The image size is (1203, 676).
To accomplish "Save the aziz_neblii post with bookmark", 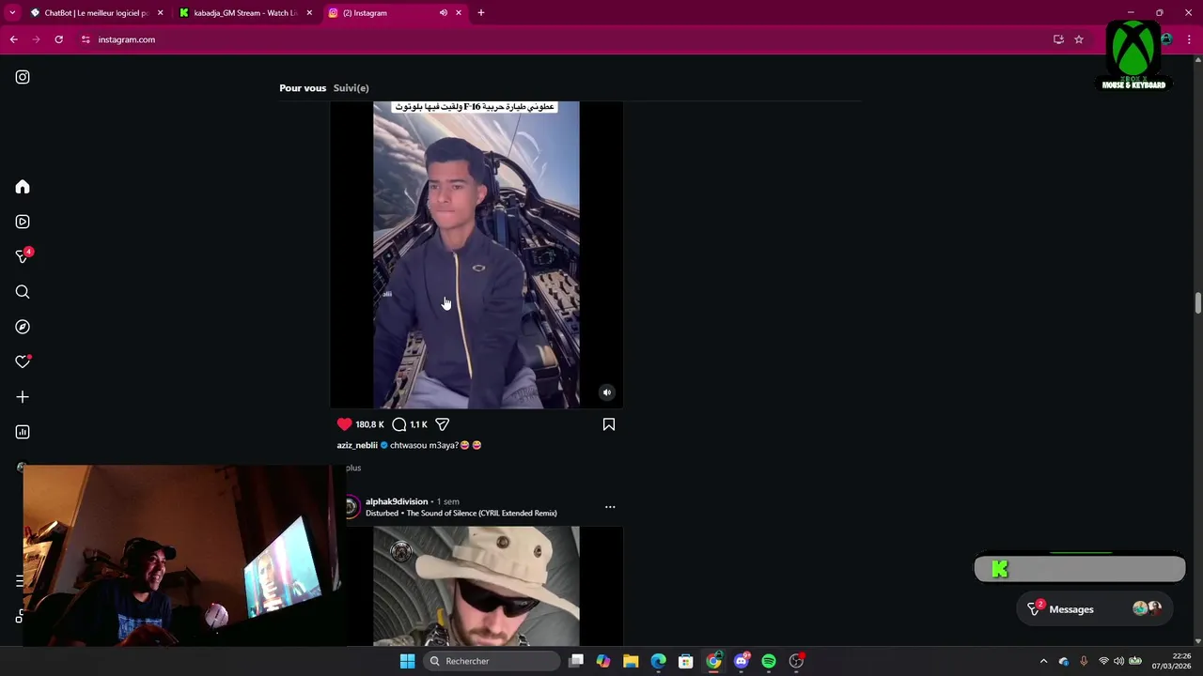I will [x=609, y=424].
